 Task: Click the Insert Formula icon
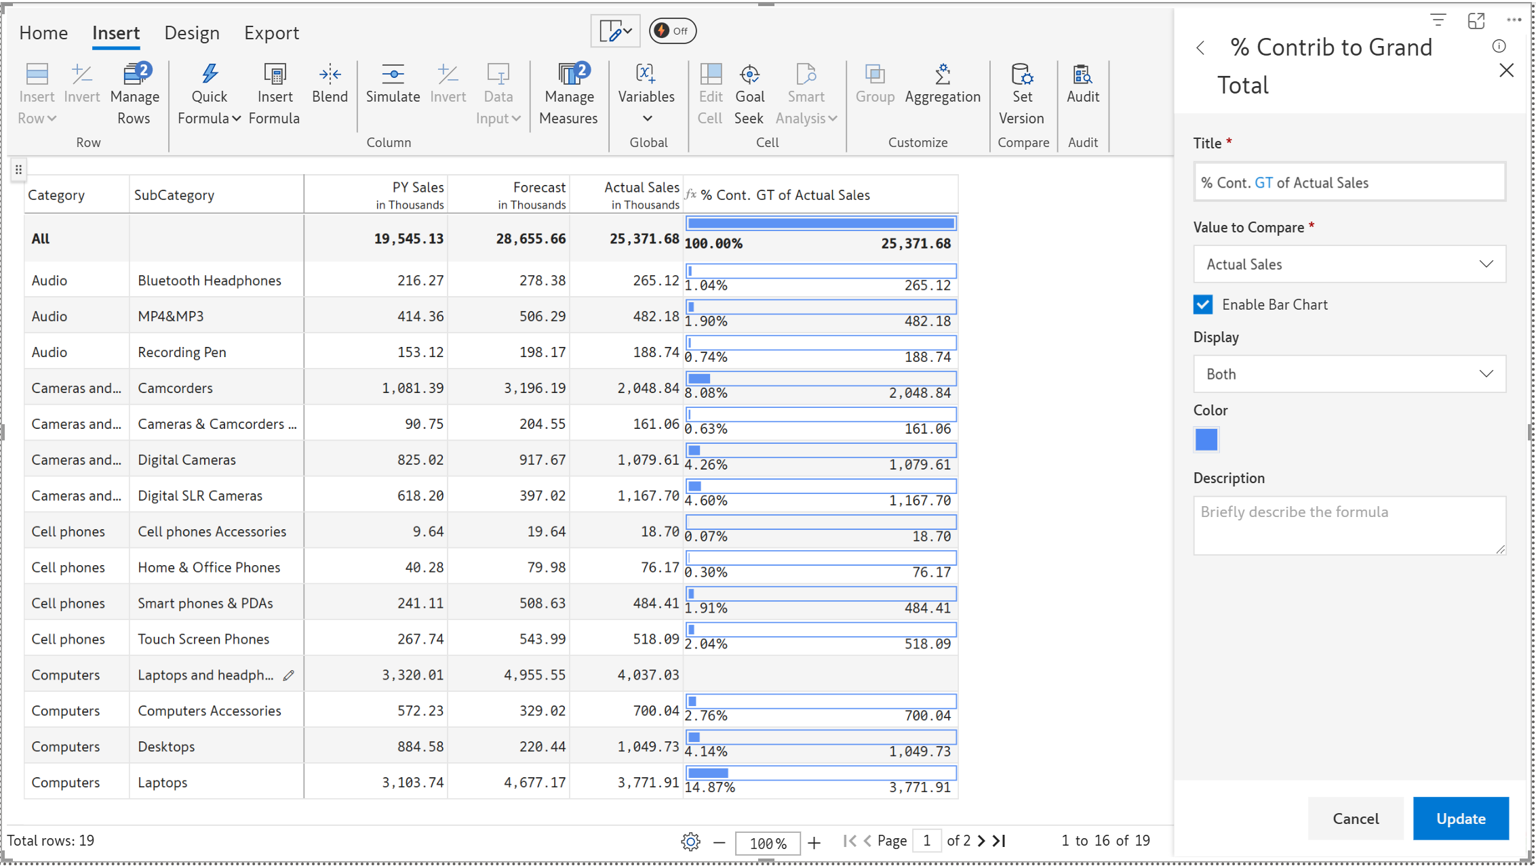[275, 75]
